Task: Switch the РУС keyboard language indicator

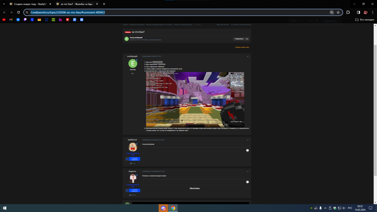Action: pos(350,208)
